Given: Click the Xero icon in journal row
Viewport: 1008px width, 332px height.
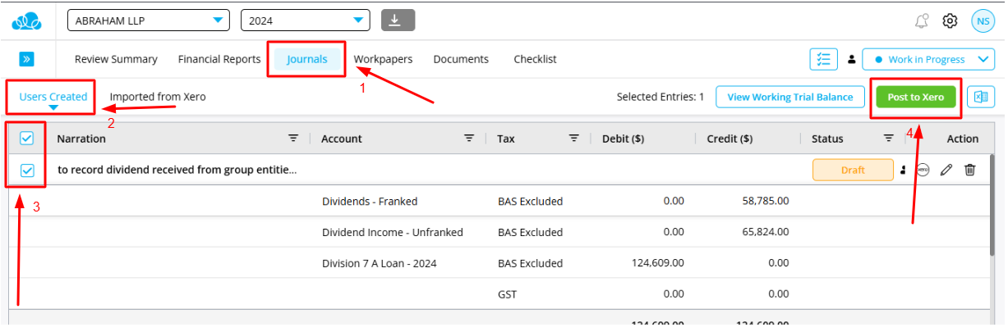Looking at the screenshot, I should (x=923, y=170).
